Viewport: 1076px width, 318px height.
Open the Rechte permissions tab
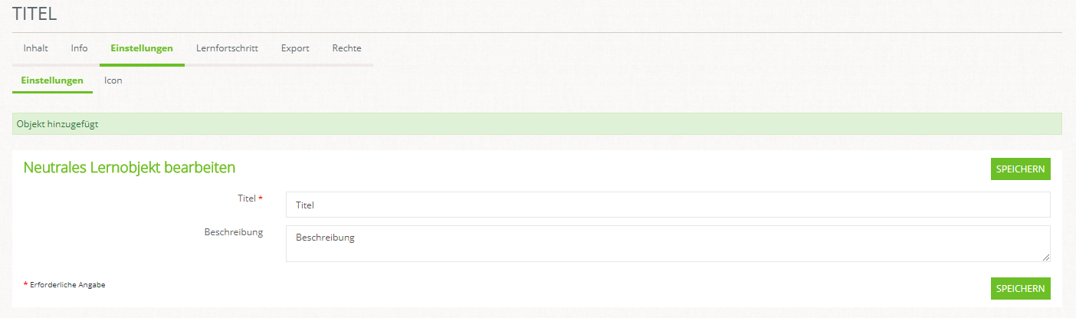pyautogui.click(x=346, y=48)
